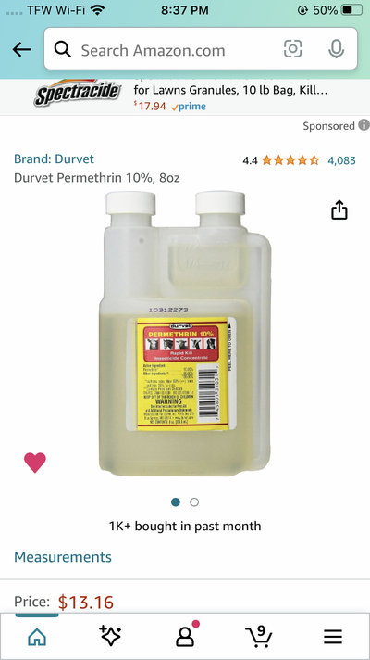Image resolution: width=370 pixels, height=660 pixels.
Task: Tap the back arrow icon
Action: click(22, 50)
